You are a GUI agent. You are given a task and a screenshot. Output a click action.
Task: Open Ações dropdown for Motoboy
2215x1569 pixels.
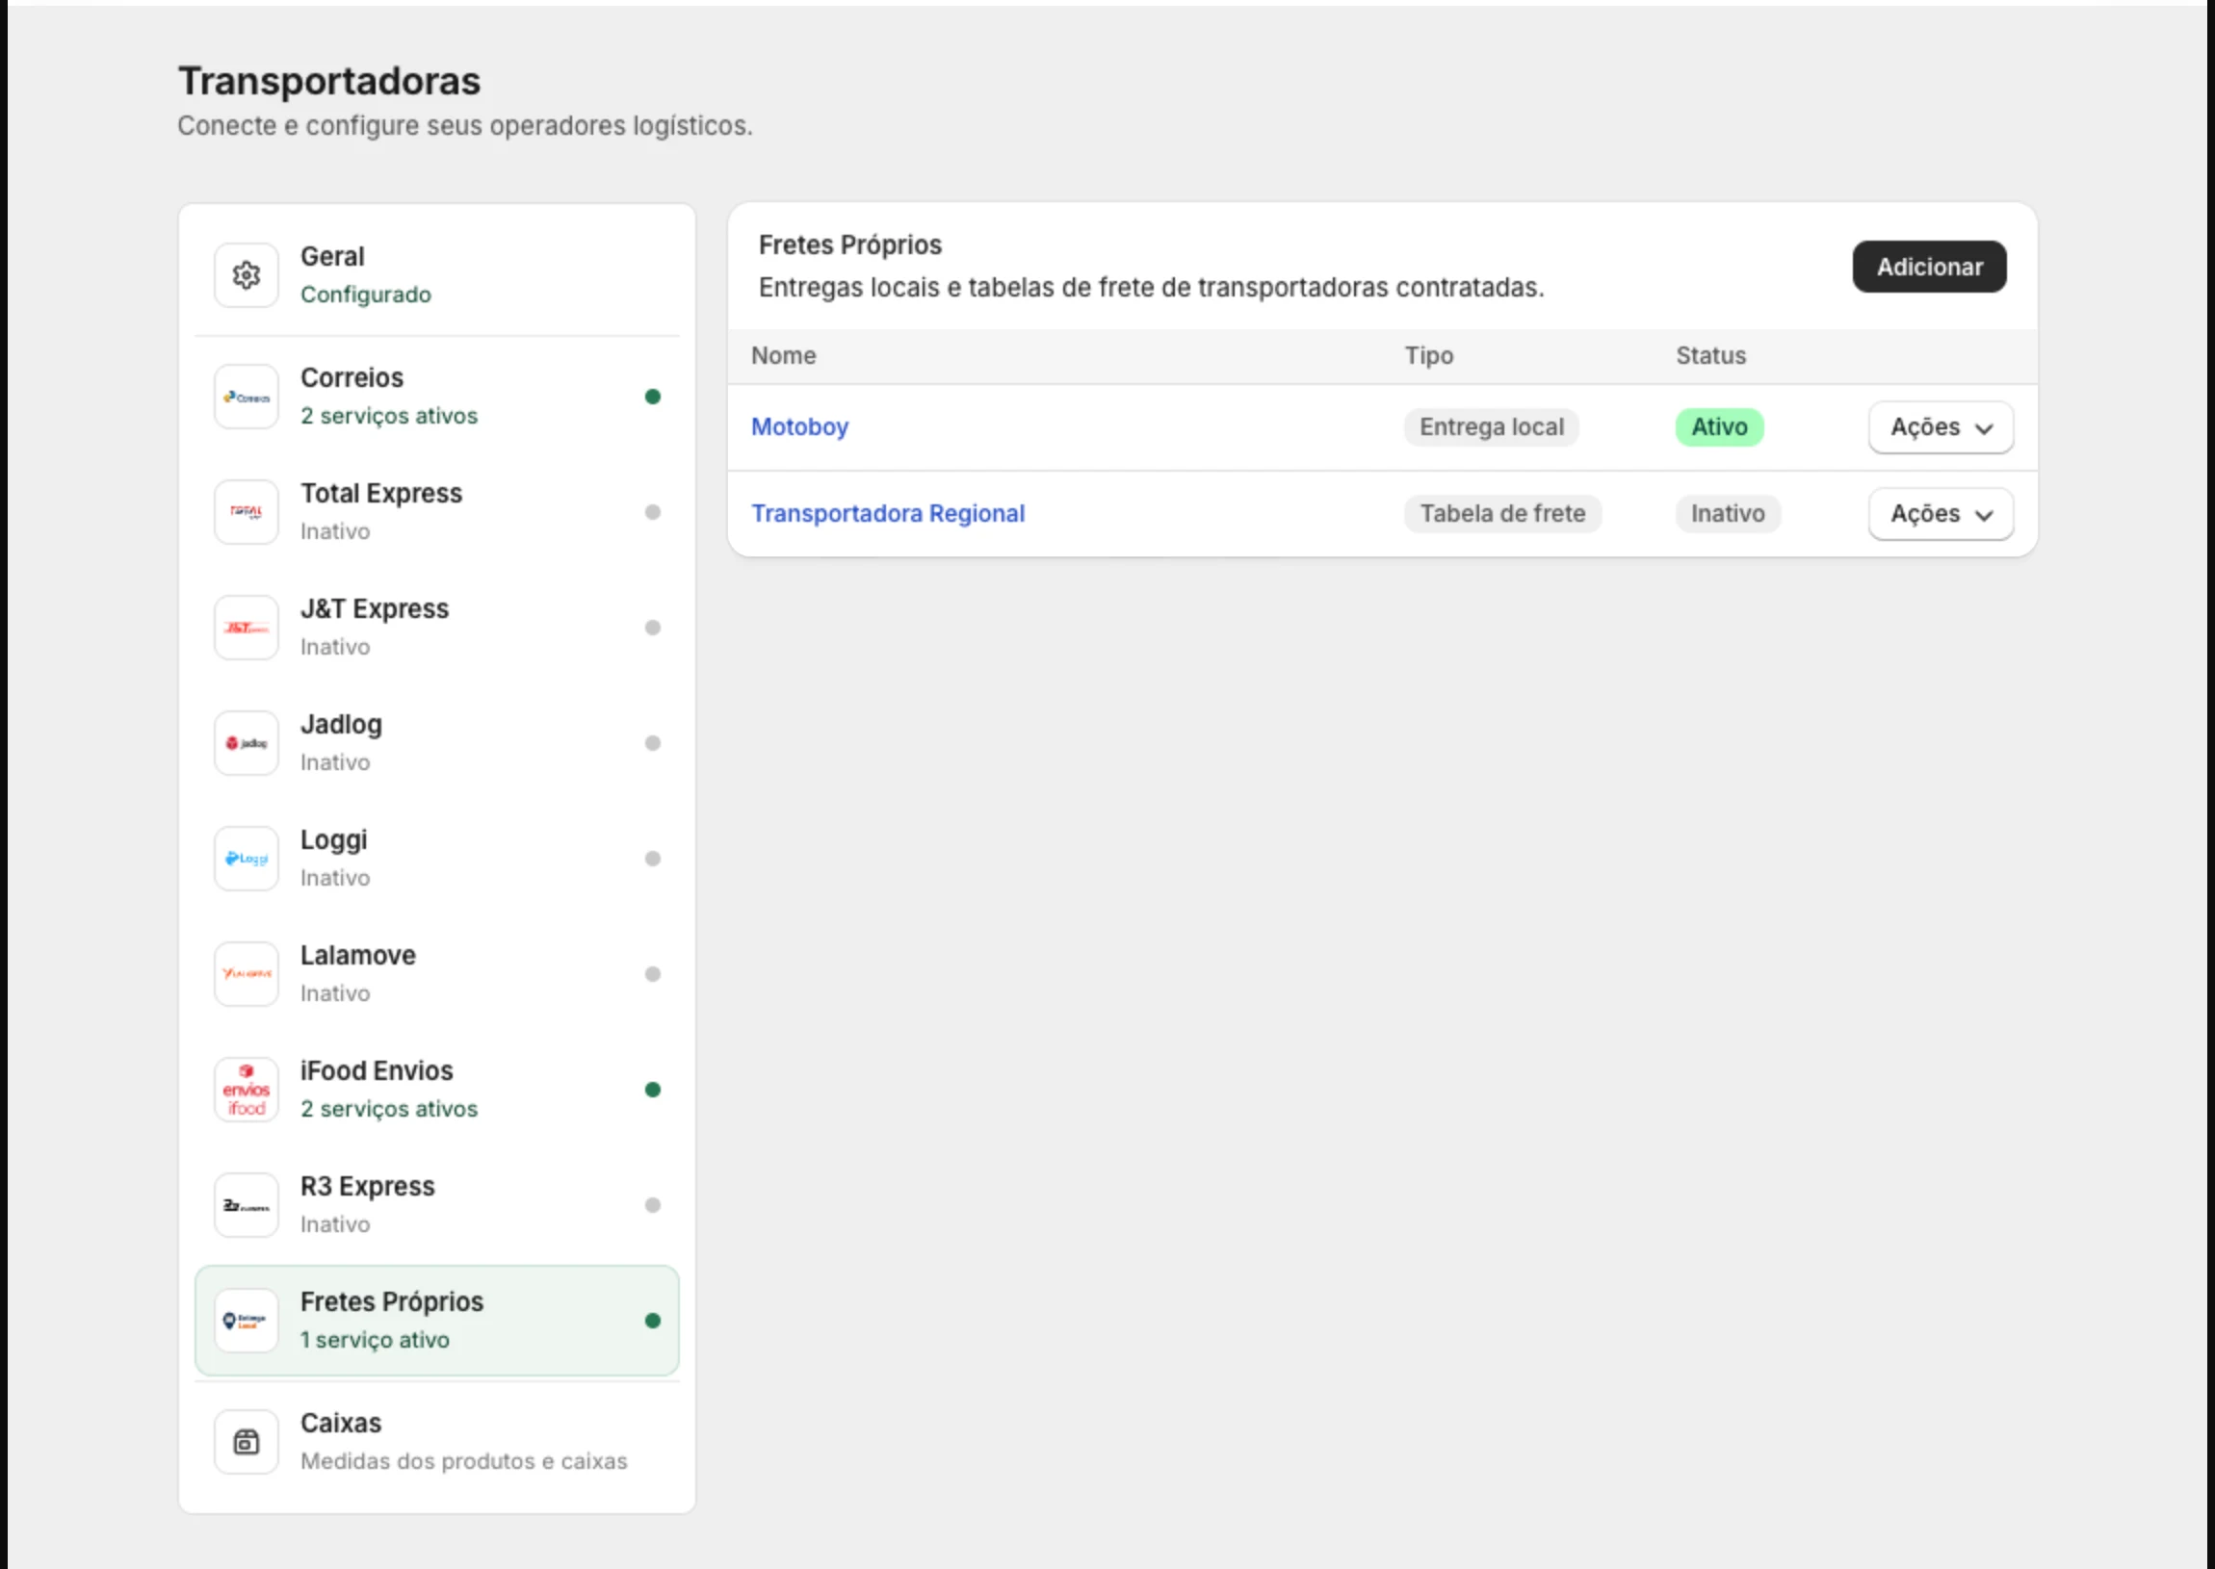(x=1941, y=427)
